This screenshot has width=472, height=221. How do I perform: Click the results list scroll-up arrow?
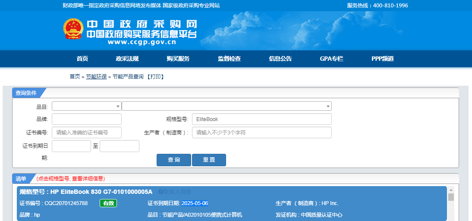tap(451, 190)
